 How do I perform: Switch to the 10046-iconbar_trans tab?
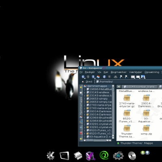[x=139, y=87]
